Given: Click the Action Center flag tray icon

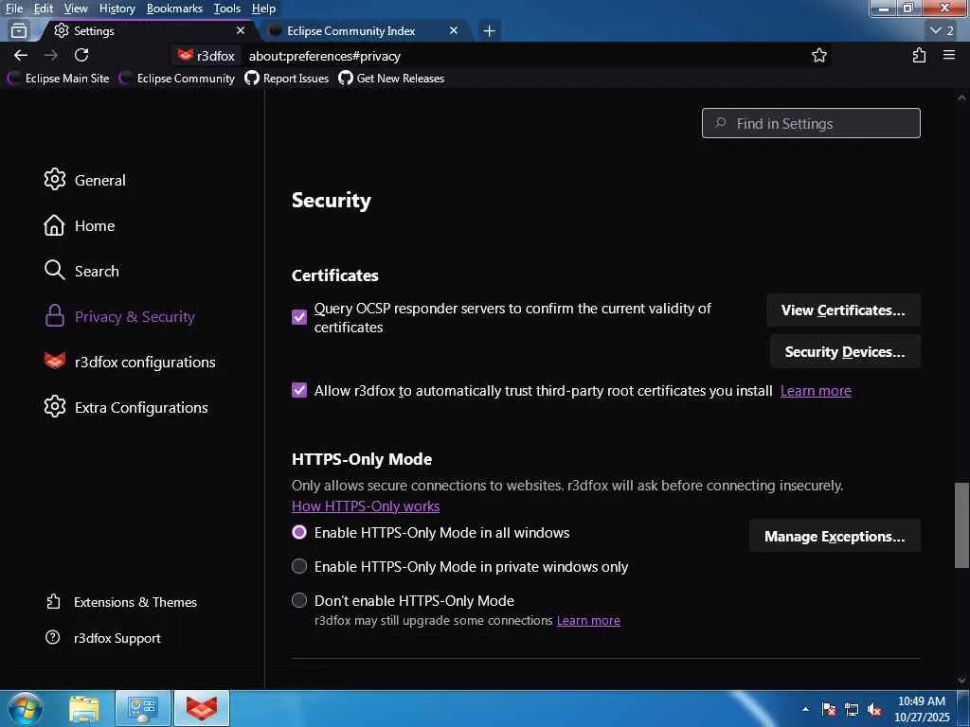Looking at the screenshot, I should tap(828, 709).
